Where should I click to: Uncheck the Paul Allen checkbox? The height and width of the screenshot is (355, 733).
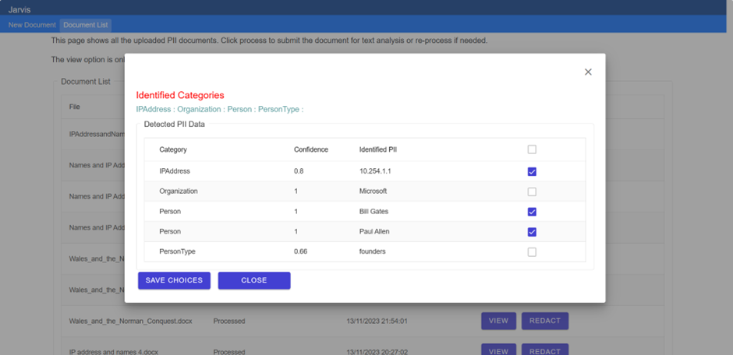532,232
